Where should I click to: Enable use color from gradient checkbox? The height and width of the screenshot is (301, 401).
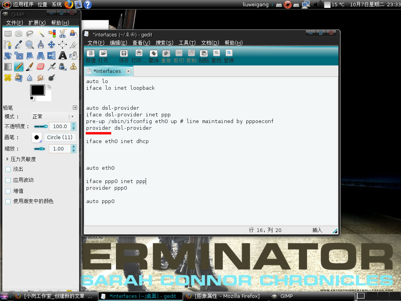click(x=8, y=201)
